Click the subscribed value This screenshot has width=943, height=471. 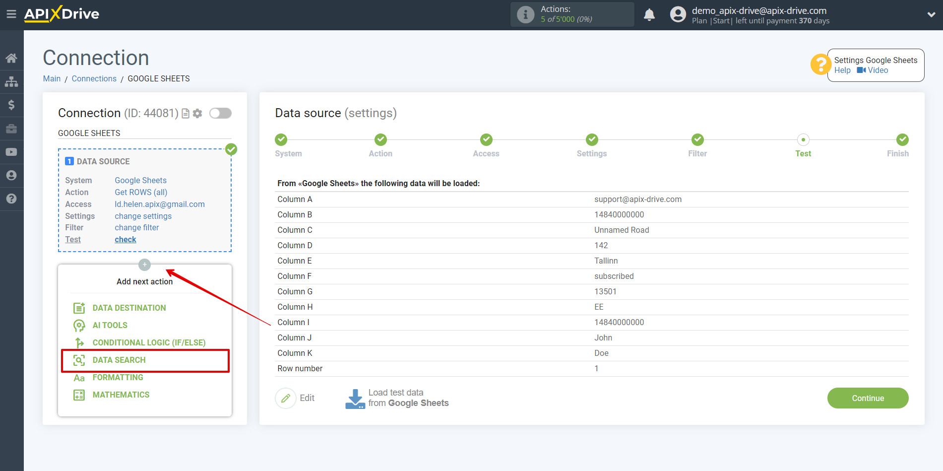click(614, 276)
